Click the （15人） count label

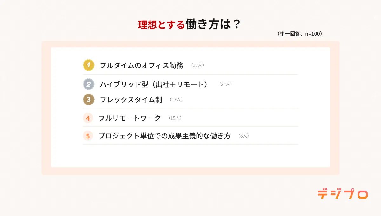coord(175,118)
